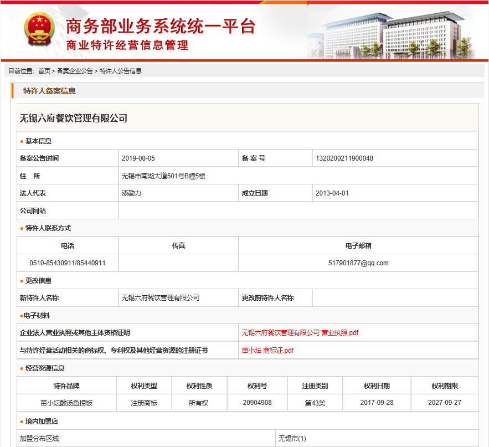Select the phone number 0510-85430911/85440911
This screenshot has width=489, height=447.
pos(68,263)
